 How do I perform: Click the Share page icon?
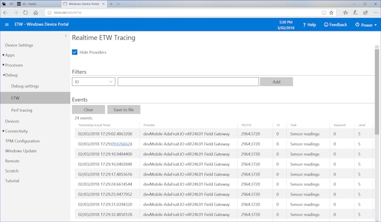click(365, 13)
